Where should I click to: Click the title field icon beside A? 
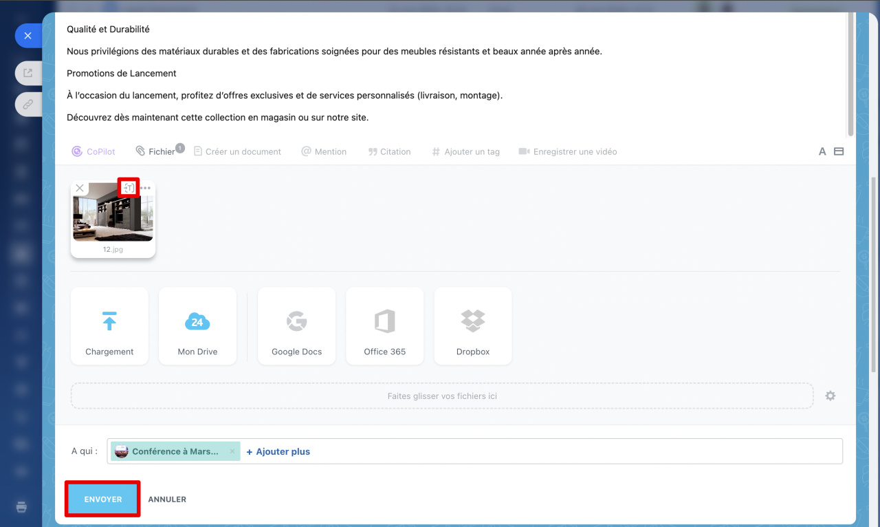click(839, 151)
